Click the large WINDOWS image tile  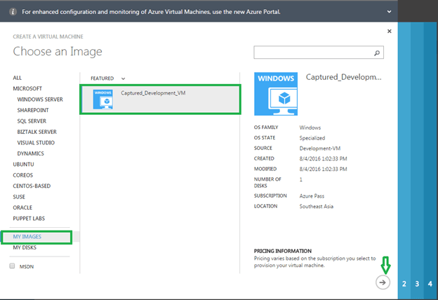point(276,94)
